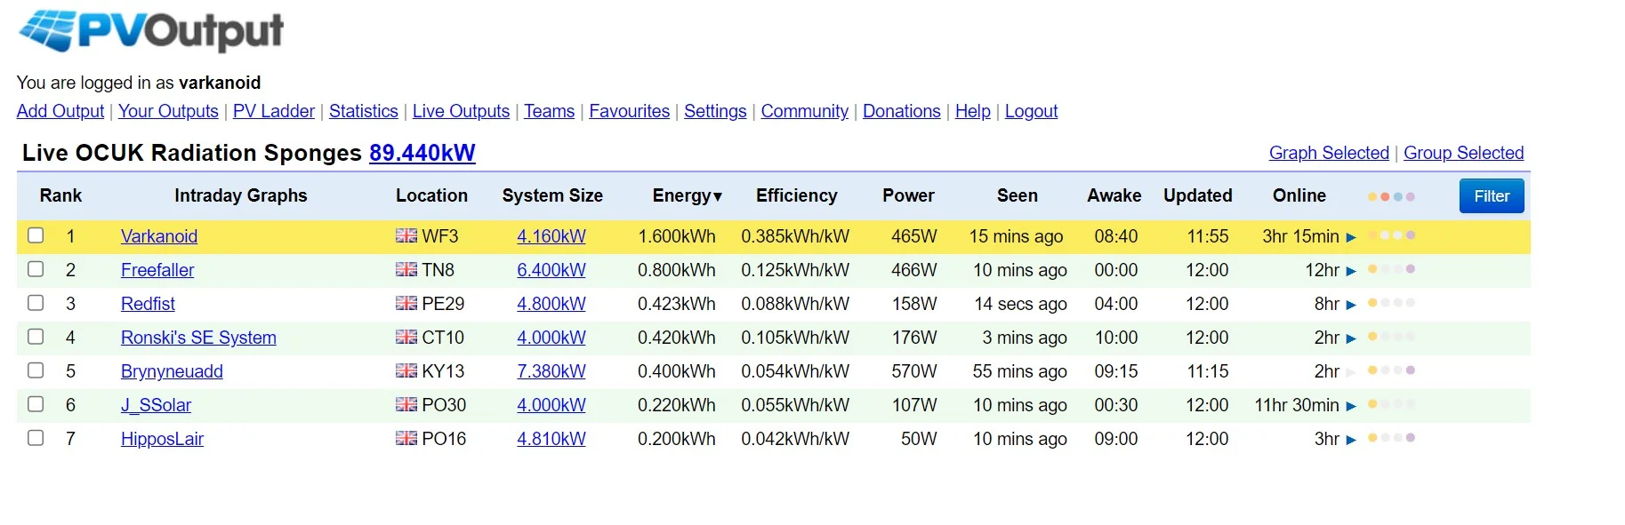Click the blue Filter button
This screenshot has width=1625, height=525.
coord(1492,196)
